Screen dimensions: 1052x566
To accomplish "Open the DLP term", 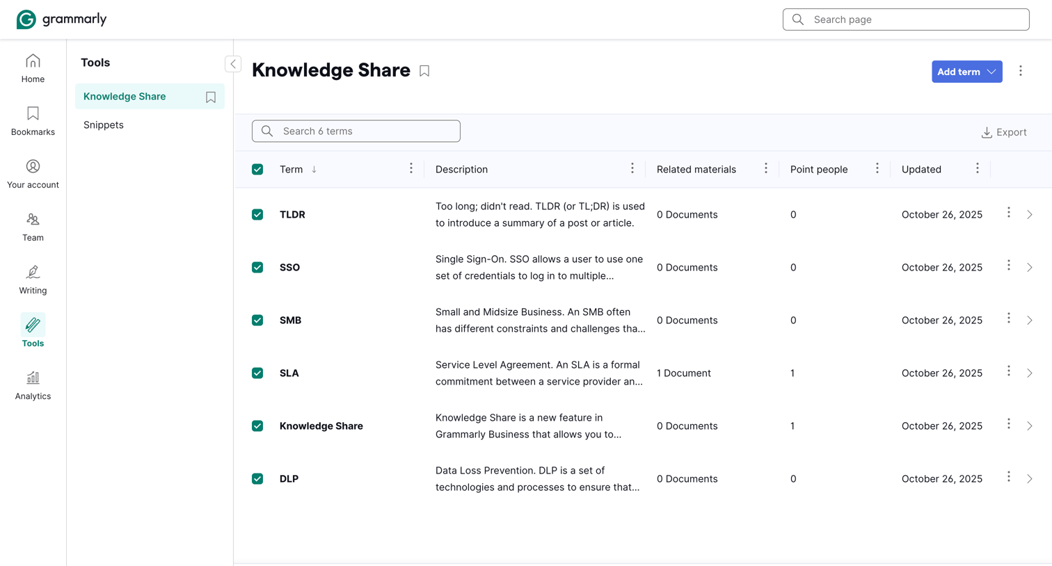I will [289, 479].
